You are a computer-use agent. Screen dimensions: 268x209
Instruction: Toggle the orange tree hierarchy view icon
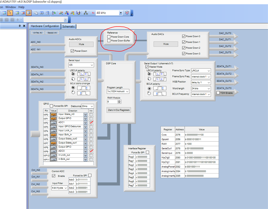coord(10,13)
